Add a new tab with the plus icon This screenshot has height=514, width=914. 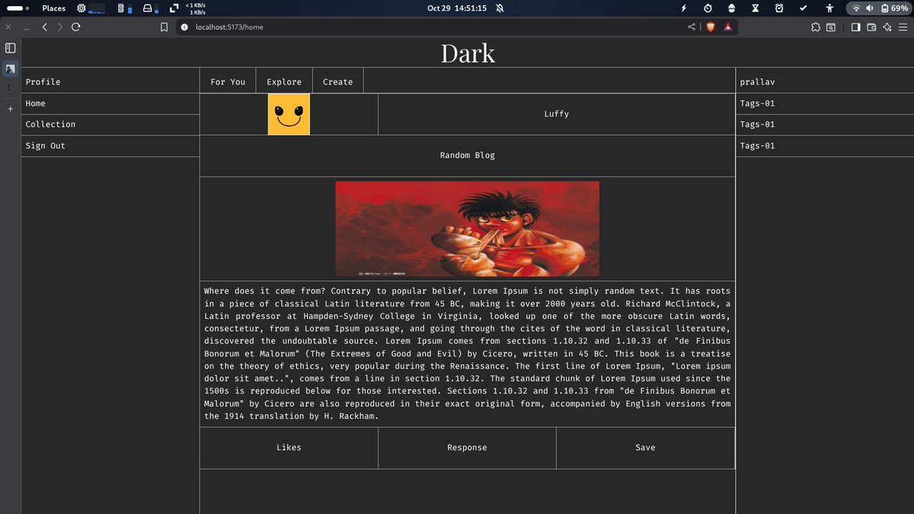click(x=11, y=109)
